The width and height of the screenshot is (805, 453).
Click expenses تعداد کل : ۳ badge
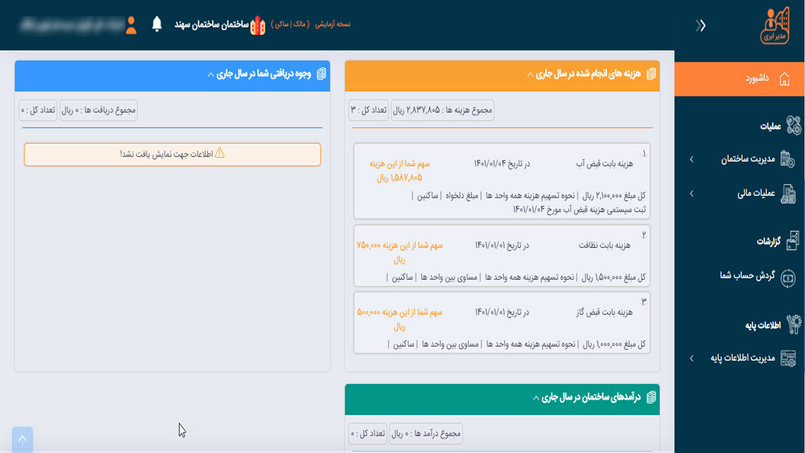(369, 110)
